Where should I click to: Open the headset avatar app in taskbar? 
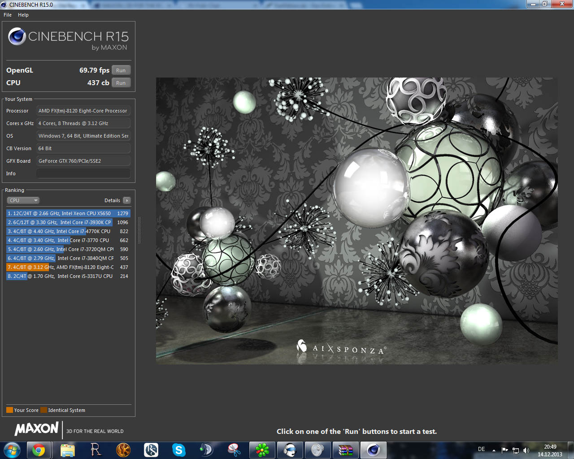point(290,450)
